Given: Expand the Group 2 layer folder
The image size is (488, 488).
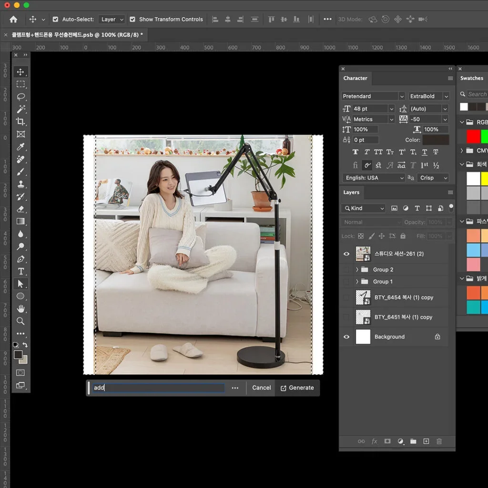Looking at the screenshot, I should (x=357, y=270).
